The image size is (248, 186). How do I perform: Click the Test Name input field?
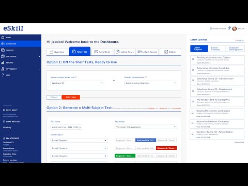click(x=66, y=127)
